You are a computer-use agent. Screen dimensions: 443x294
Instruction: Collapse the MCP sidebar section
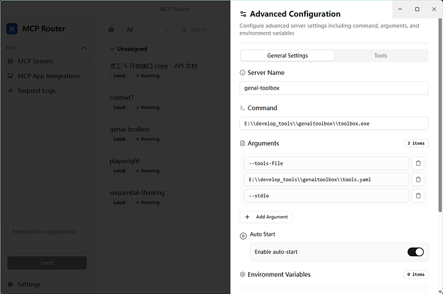[84, 48]
